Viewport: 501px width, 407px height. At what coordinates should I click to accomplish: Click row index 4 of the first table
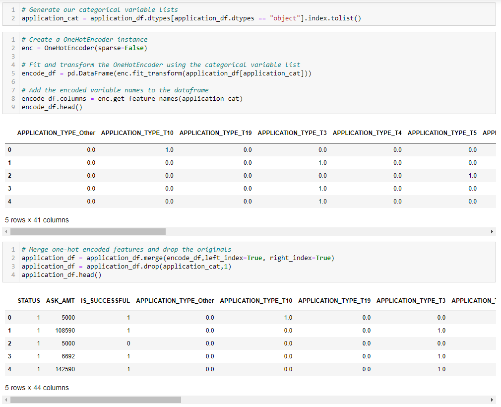tap(9, 202)
